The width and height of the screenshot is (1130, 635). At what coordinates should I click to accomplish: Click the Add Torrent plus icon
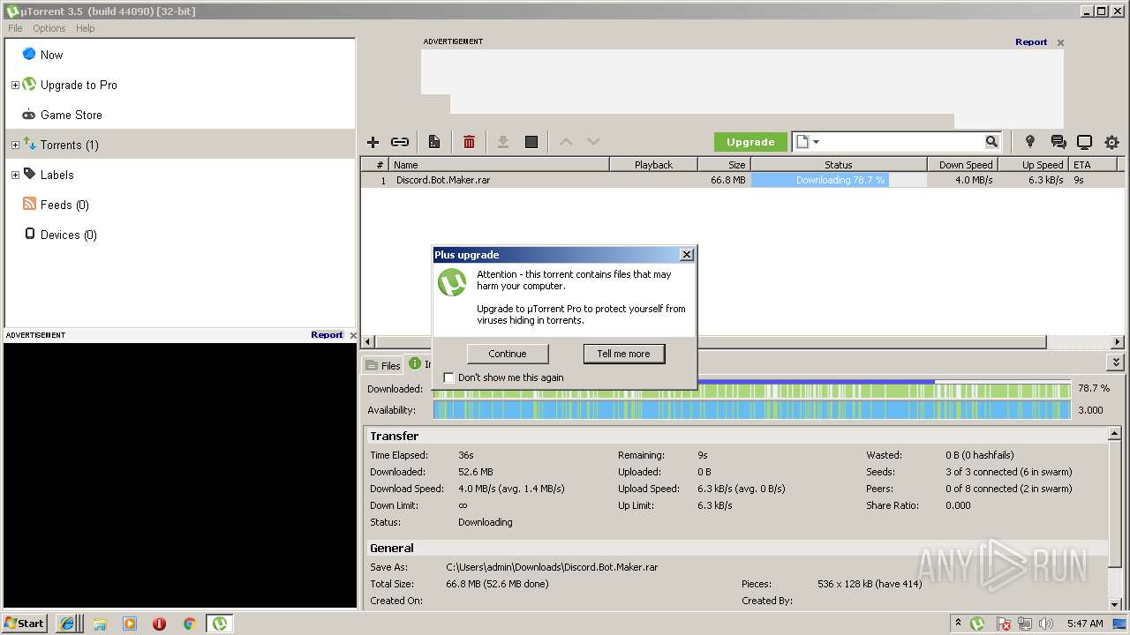click(373, 142)
